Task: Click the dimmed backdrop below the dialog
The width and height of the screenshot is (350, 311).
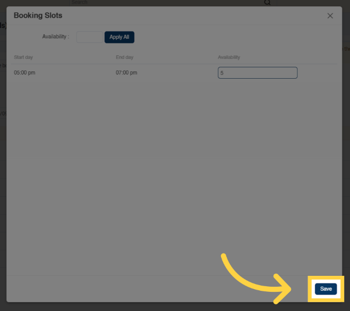Action: click(x=155, y=307)
